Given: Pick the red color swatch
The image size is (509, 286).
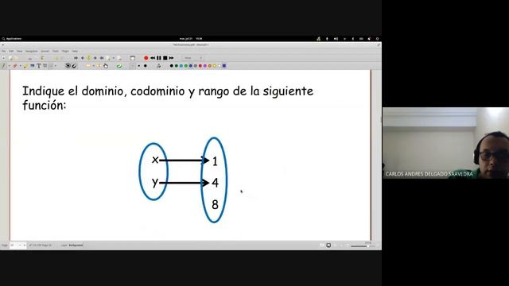Looking at the screenshot, I should (200, 66).
